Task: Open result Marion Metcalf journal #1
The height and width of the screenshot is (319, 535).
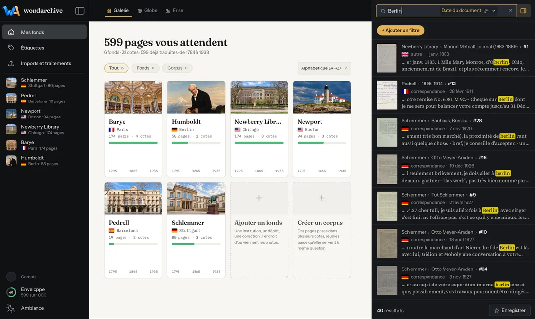Action: click(x=453, y=58)
